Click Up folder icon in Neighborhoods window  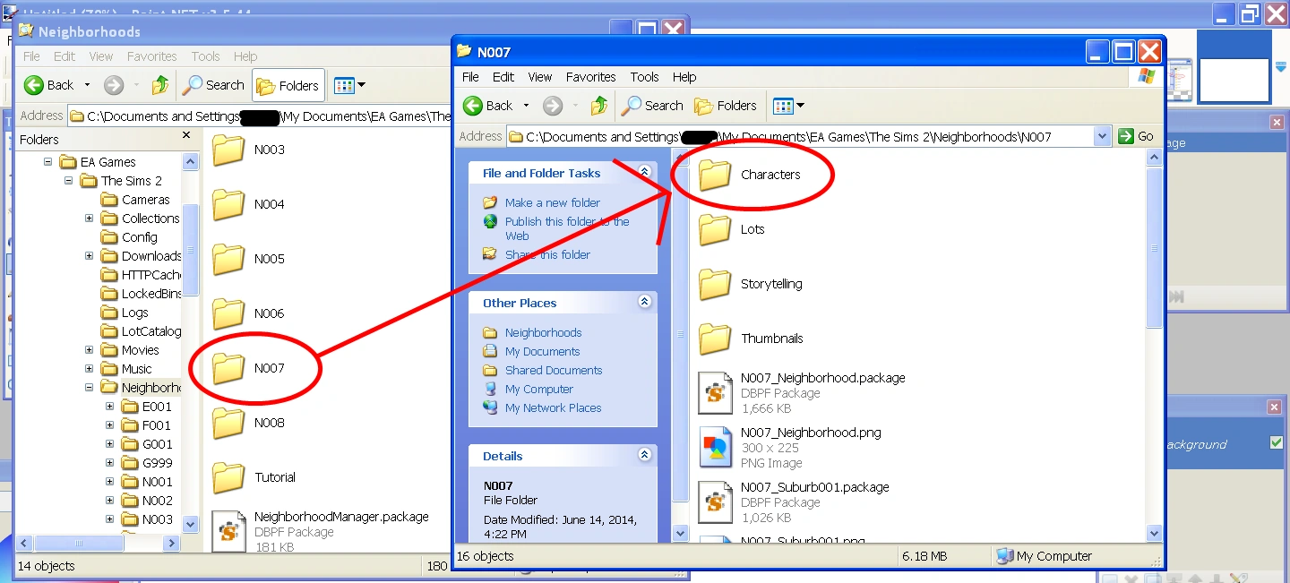click(160, 85)
